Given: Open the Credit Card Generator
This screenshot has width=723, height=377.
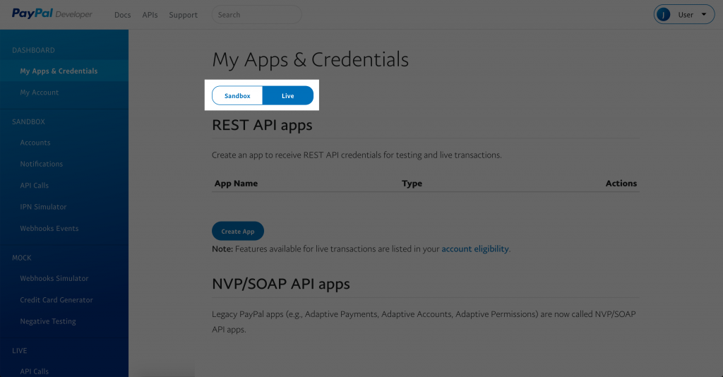Looking at the screenshot, I should click(x=56, y=300).
